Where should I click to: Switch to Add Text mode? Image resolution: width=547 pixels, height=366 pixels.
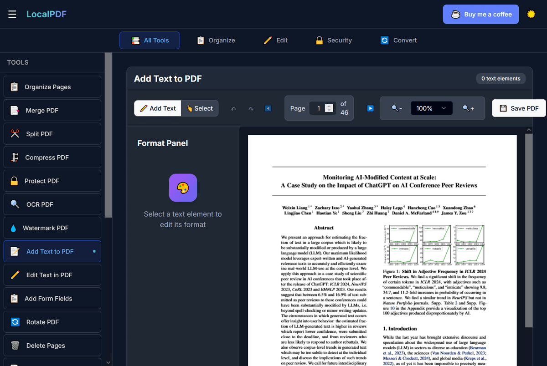tap(158, 108)
